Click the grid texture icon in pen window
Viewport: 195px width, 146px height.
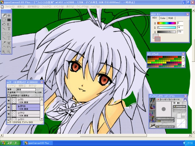[x=179, y=116]
